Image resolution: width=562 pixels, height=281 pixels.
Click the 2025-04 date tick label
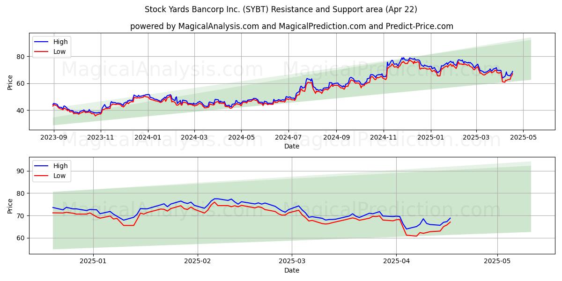click(396, 261)
